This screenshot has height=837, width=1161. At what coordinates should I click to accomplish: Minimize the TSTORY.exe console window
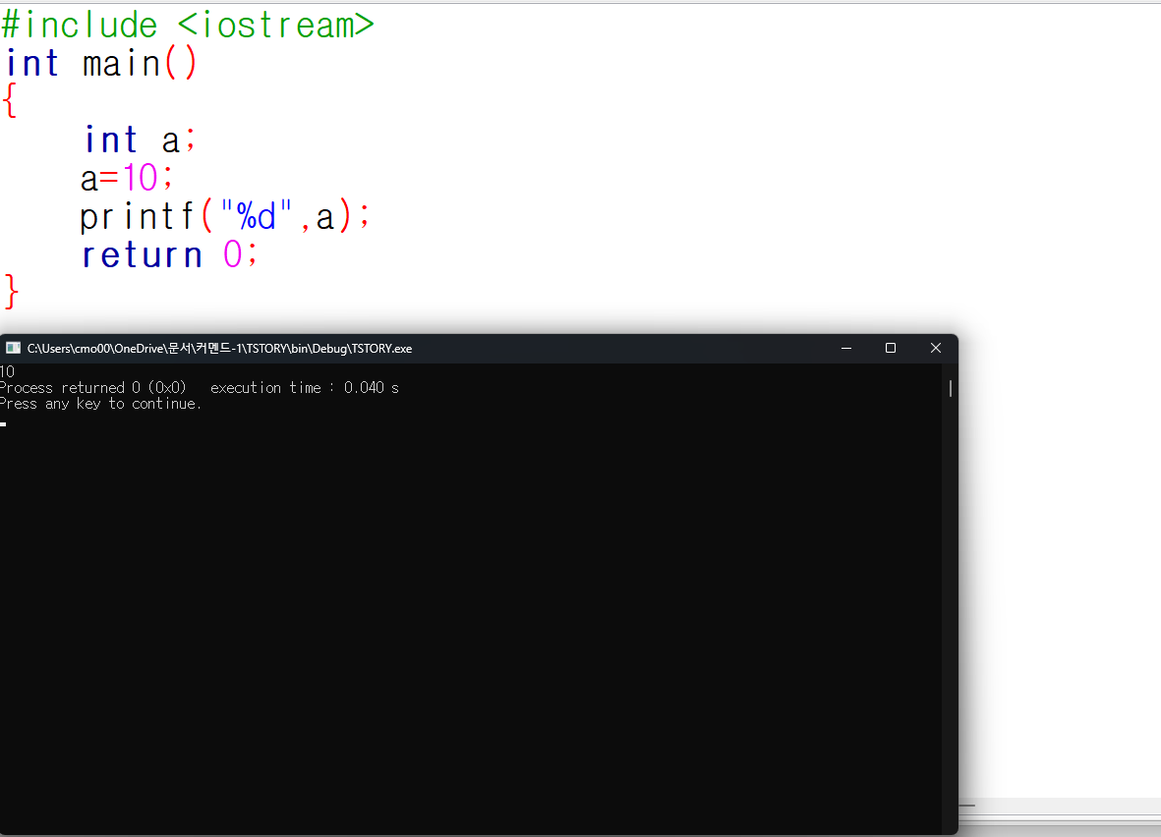point(846,348)
